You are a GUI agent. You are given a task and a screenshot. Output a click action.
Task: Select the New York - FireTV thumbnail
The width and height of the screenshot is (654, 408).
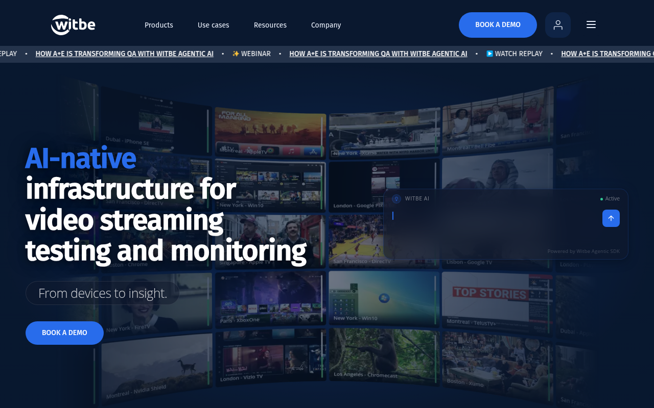[x=157, y=303]
